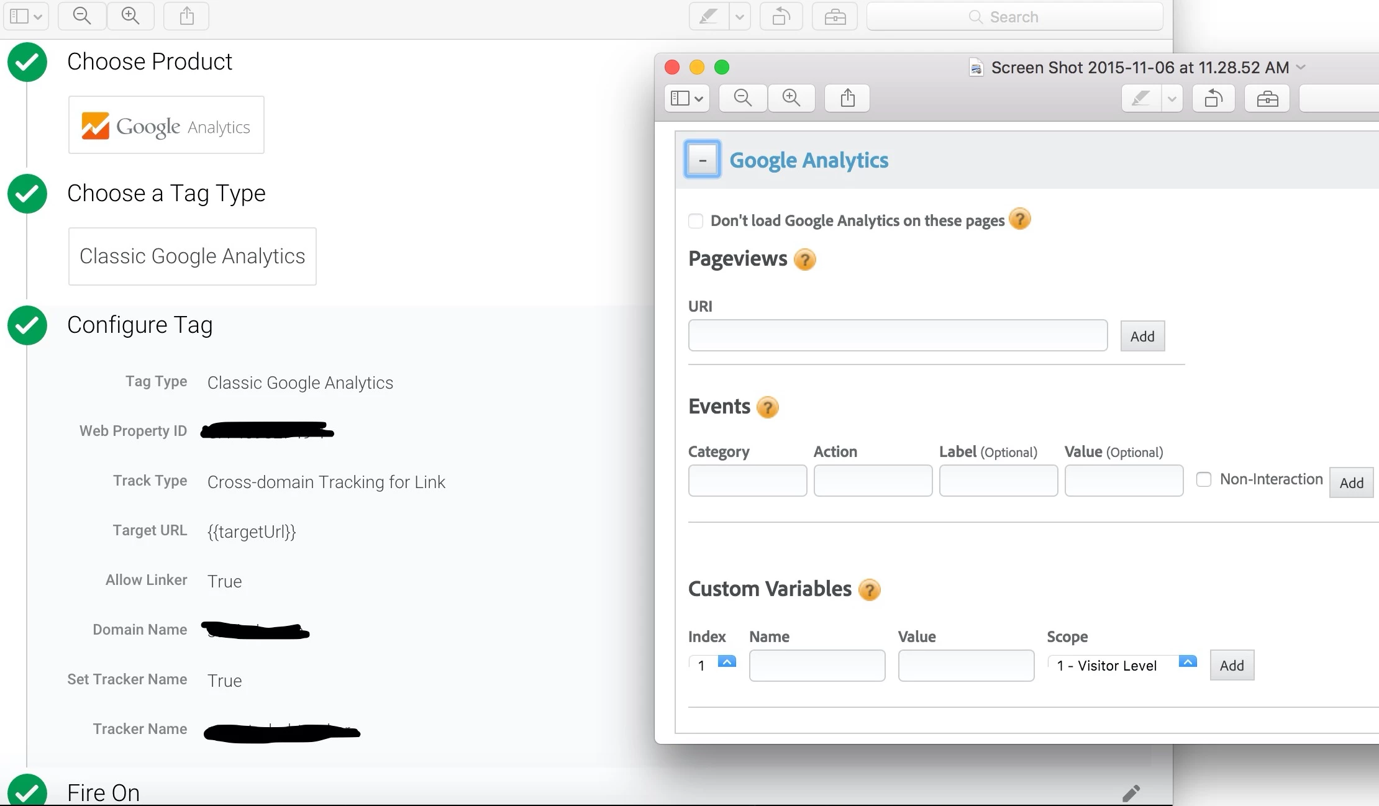Screen dimensions: 1379x806
Task: Click Add button next to URI field
Action: pos(1142,336)
